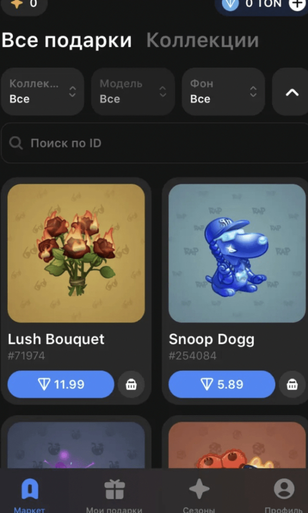
Task: Tap the search magnifier icon
Action: click(x=16, y=143)
